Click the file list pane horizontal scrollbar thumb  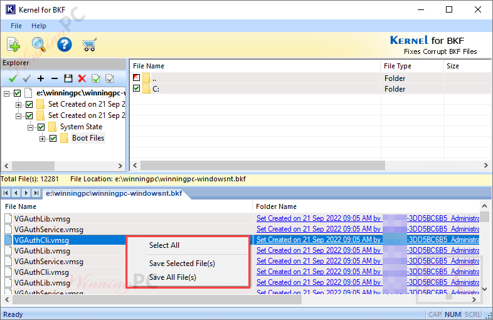(263, 165)
